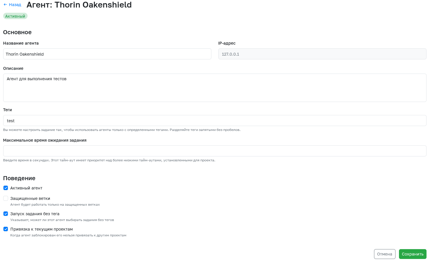Click the empty maximum wait time input
The image size is (430, 261).
[215, 151]
